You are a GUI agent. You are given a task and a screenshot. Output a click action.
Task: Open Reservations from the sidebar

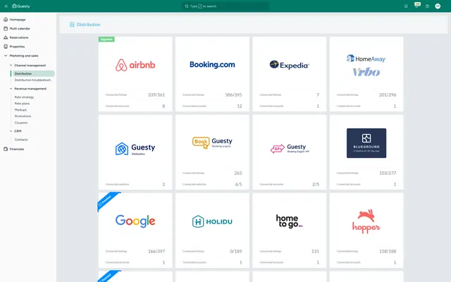(19, 37)
